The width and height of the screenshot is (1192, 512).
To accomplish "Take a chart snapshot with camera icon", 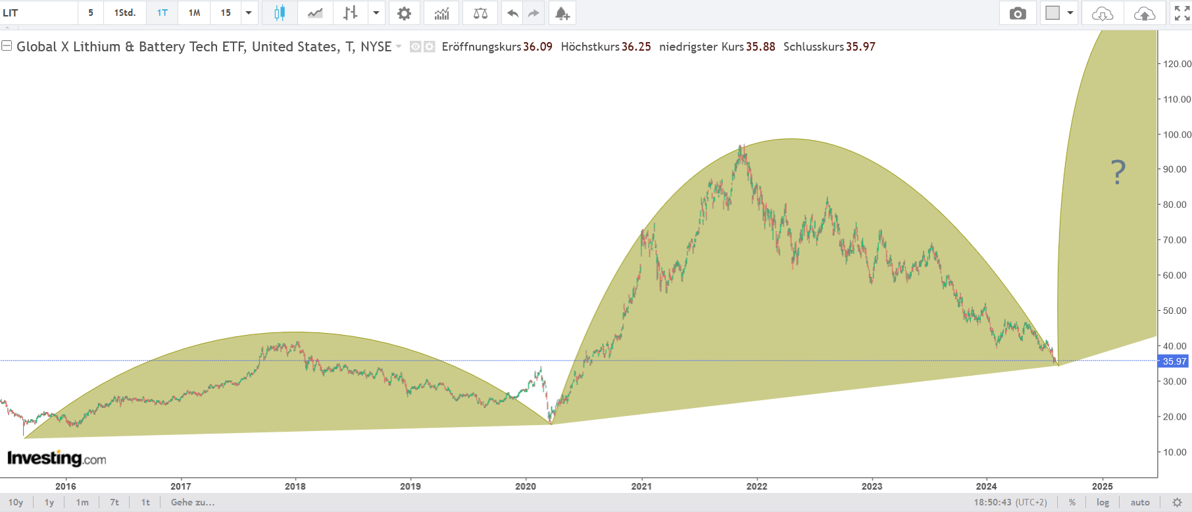I will pos(1018,13).
